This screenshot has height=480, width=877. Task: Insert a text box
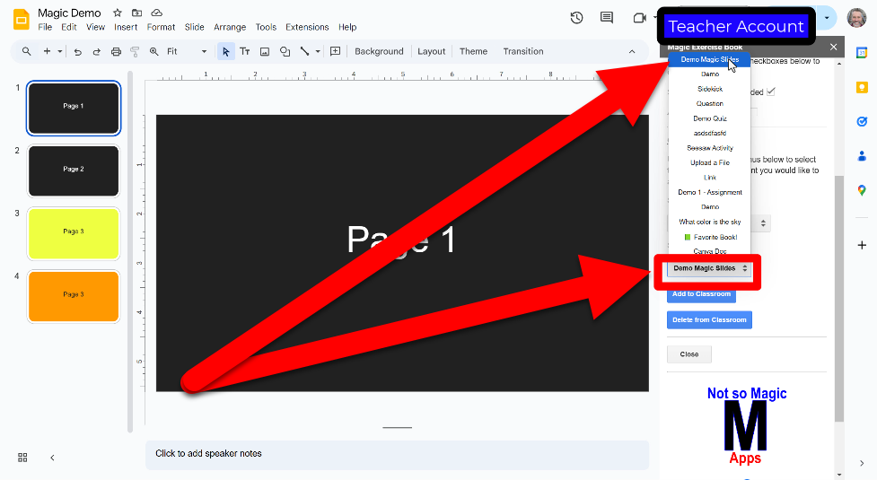click(245, 51)
